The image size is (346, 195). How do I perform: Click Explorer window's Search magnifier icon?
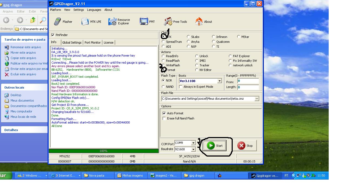click(x=43, y=20)
